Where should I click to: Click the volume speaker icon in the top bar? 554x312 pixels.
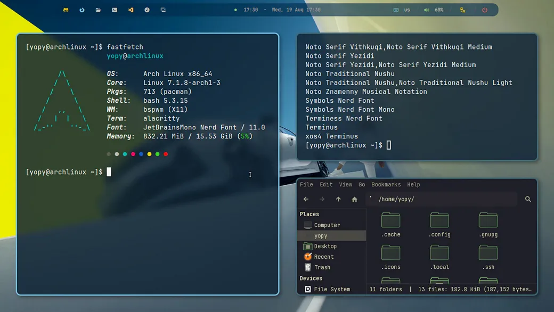point(427,10)
